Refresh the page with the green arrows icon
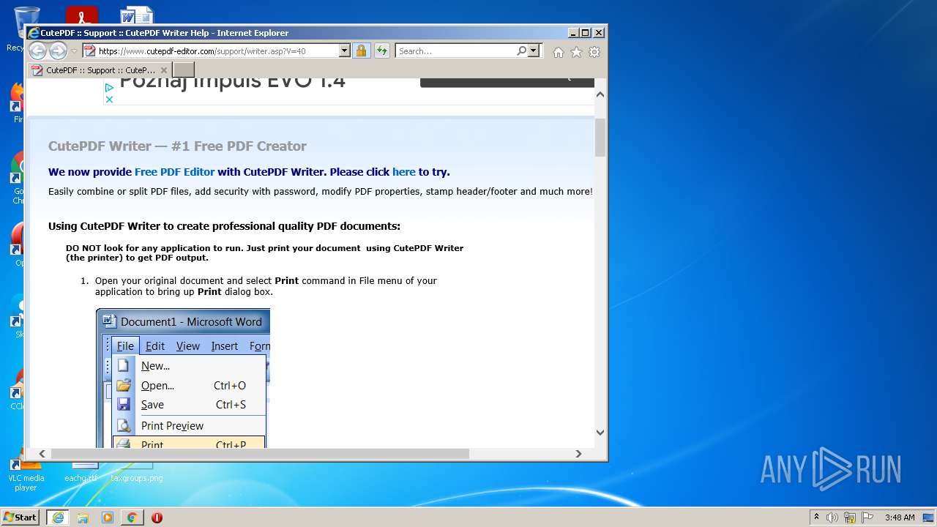Viewport: 937px width, 527px height. (382, 51)
